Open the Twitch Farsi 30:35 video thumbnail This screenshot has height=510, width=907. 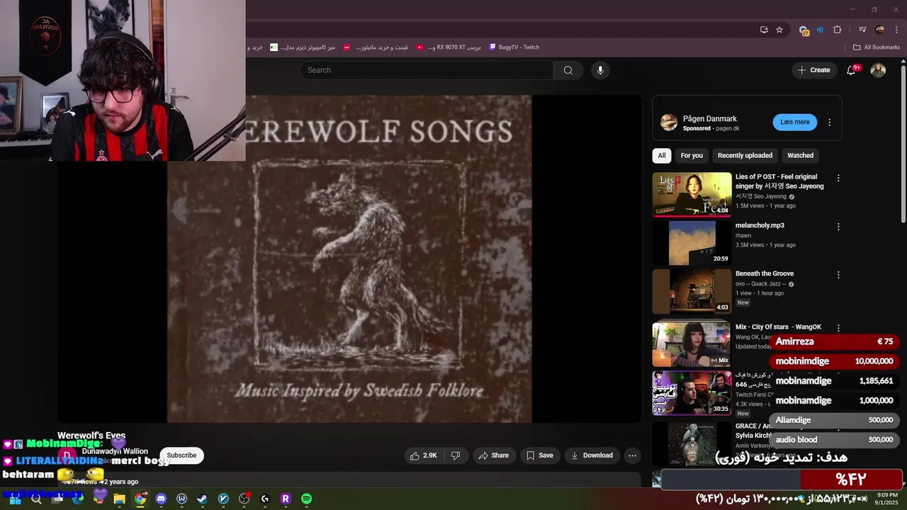692,393
